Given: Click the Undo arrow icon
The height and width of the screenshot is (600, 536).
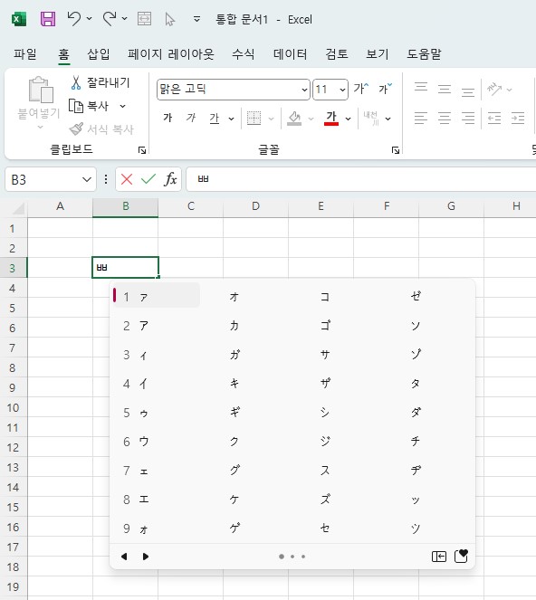Looking at the screenshot, I should pyautogui.click(x=74, y=18).
